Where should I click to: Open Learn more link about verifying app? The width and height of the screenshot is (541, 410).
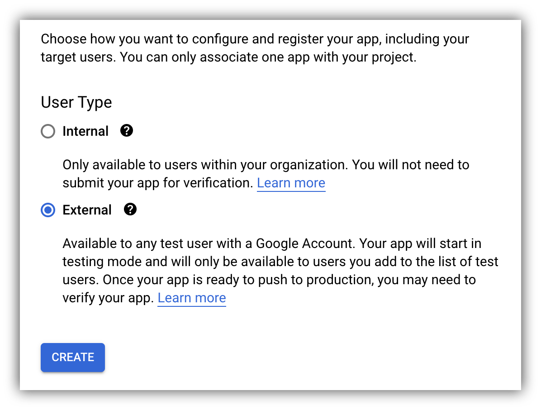pyautogui.click(x=191, y=298)
